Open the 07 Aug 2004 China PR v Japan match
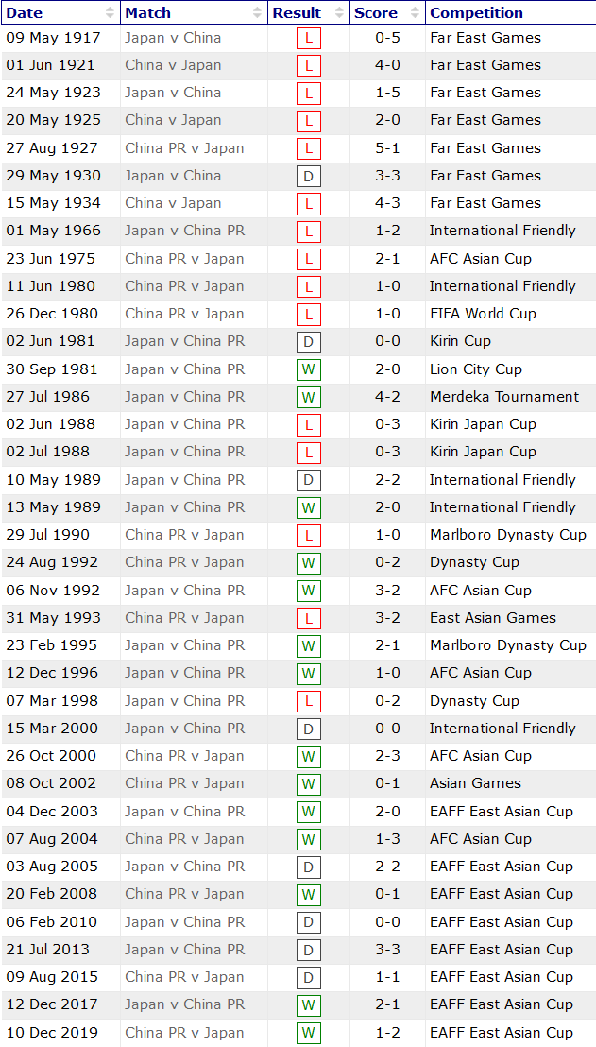Image resolution: width=596 pixels, height=1047 pixels. tap(184, 839)
